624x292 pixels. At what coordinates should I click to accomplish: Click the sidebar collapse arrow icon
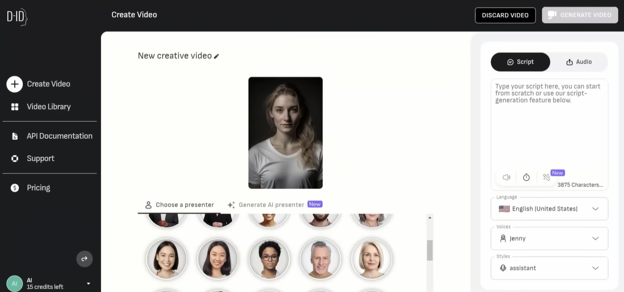coord(84,259)
